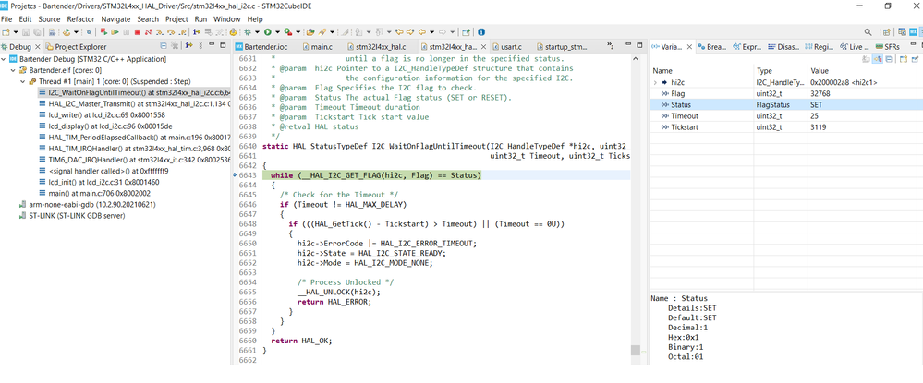The width and height of the screenshot is (923, 383).
Task: Toggle Skip All Breakpoints icon
Action: 89,31
